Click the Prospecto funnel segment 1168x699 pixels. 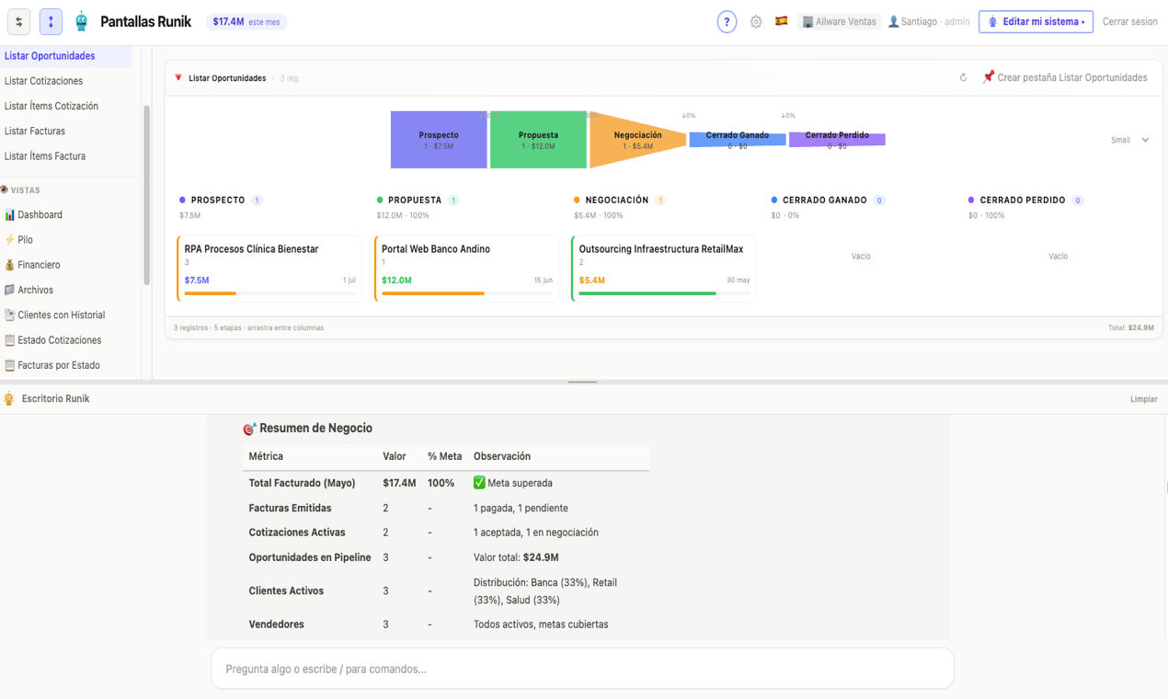click(439, 140)
